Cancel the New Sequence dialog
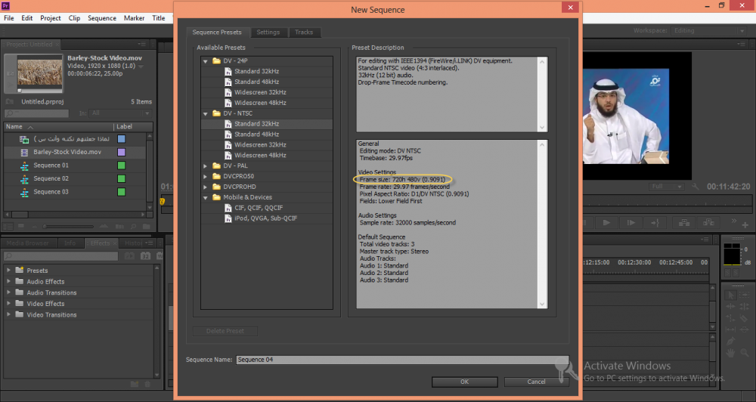Image resolution: width=756 pixels, height=402 pixels. (x=536, y=382)
